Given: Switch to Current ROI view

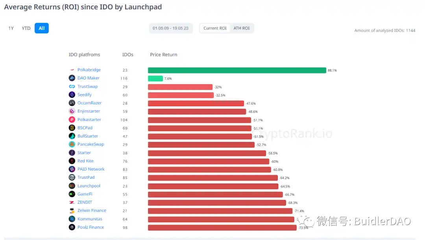Looking at the screenshot, I should (214, 28).
